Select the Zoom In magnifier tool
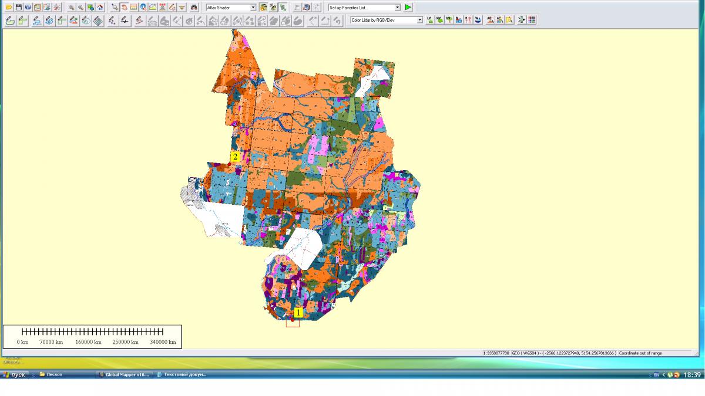The image size is (705, 396). pos(71,8)
